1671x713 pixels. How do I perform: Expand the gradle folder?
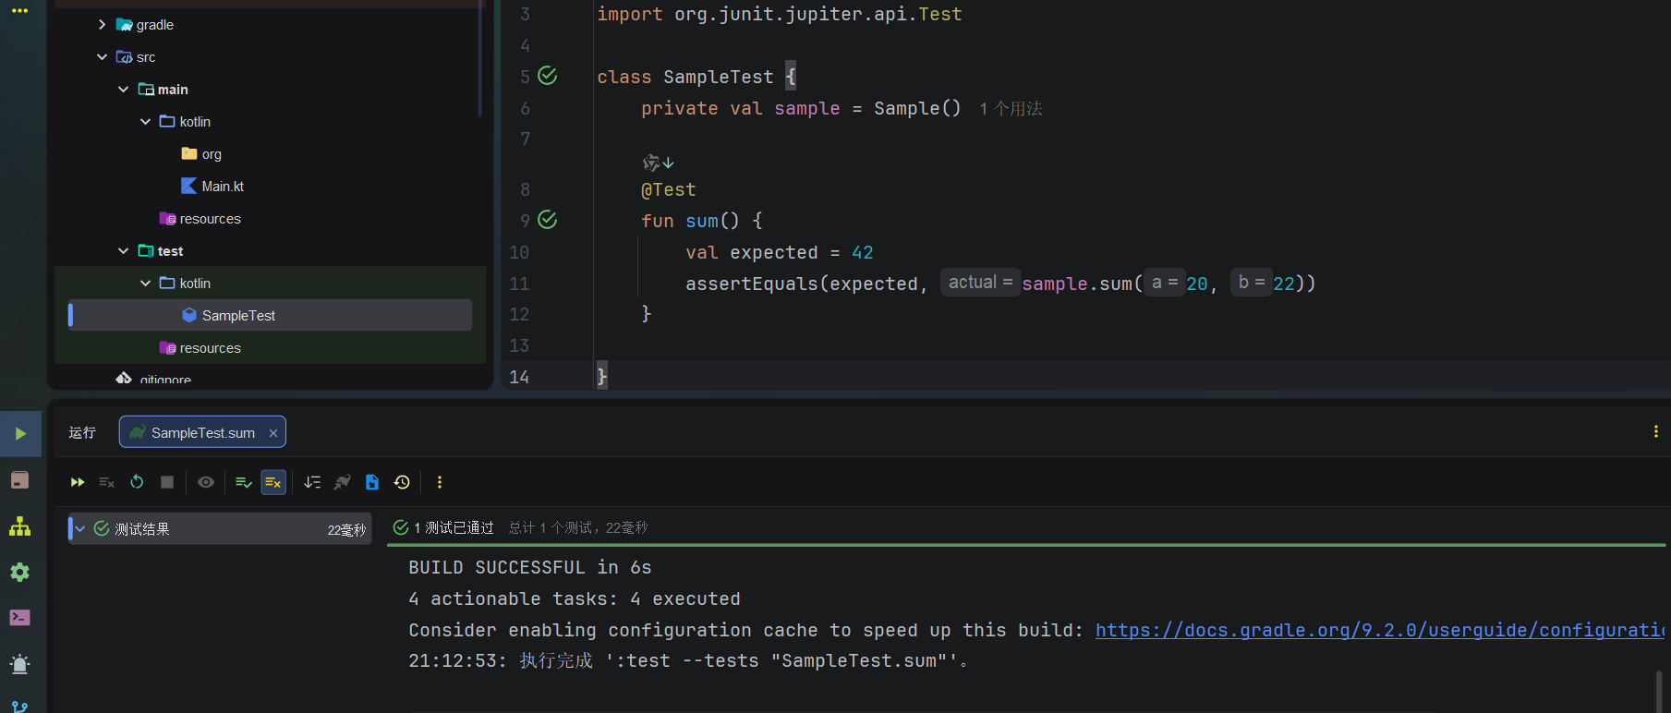(102, 25)
